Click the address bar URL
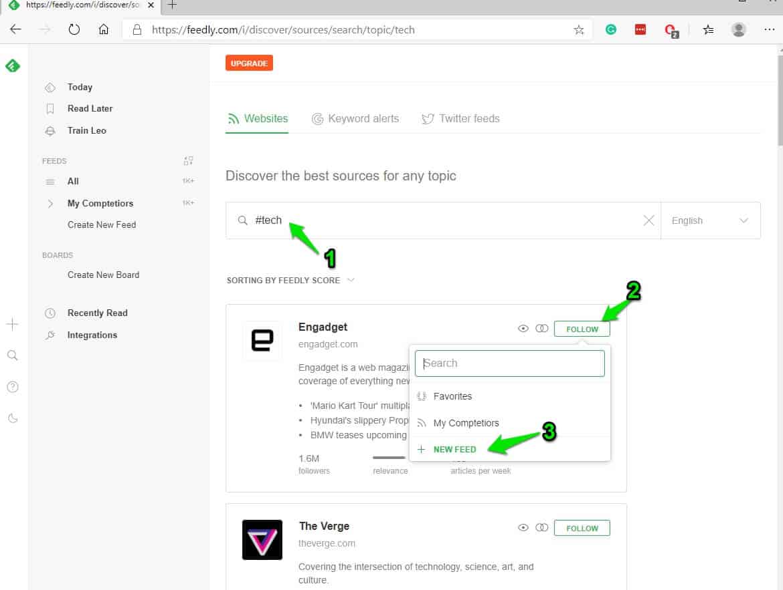 pyautogui.click(x=283, y=30)
